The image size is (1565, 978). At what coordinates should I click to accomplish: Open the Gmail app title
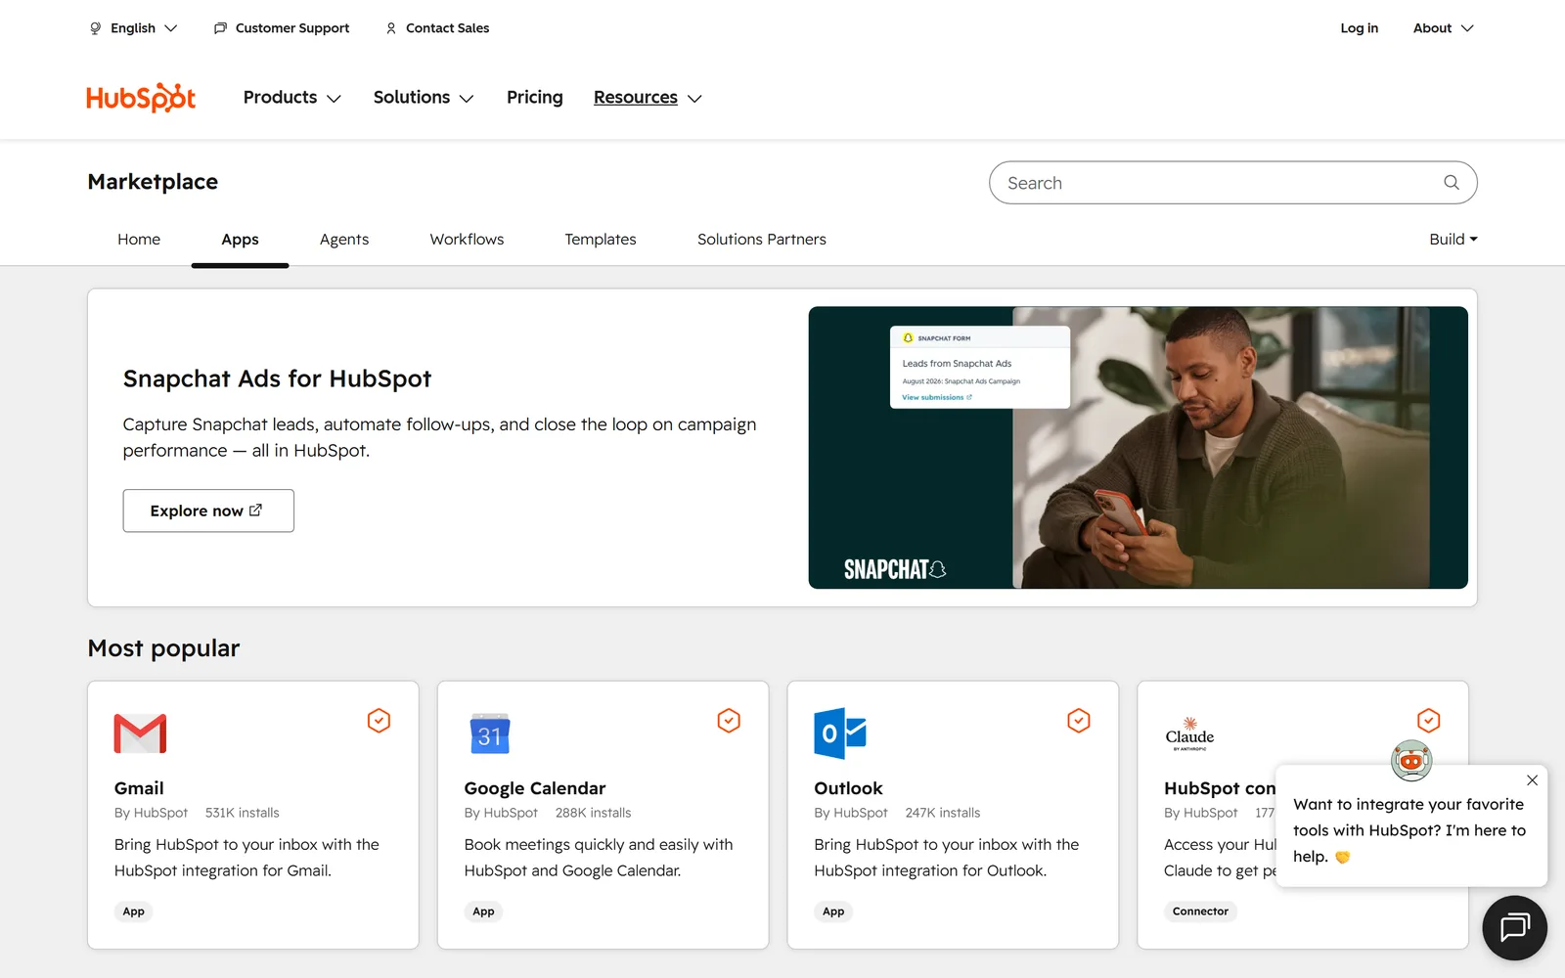pos(139,788)
